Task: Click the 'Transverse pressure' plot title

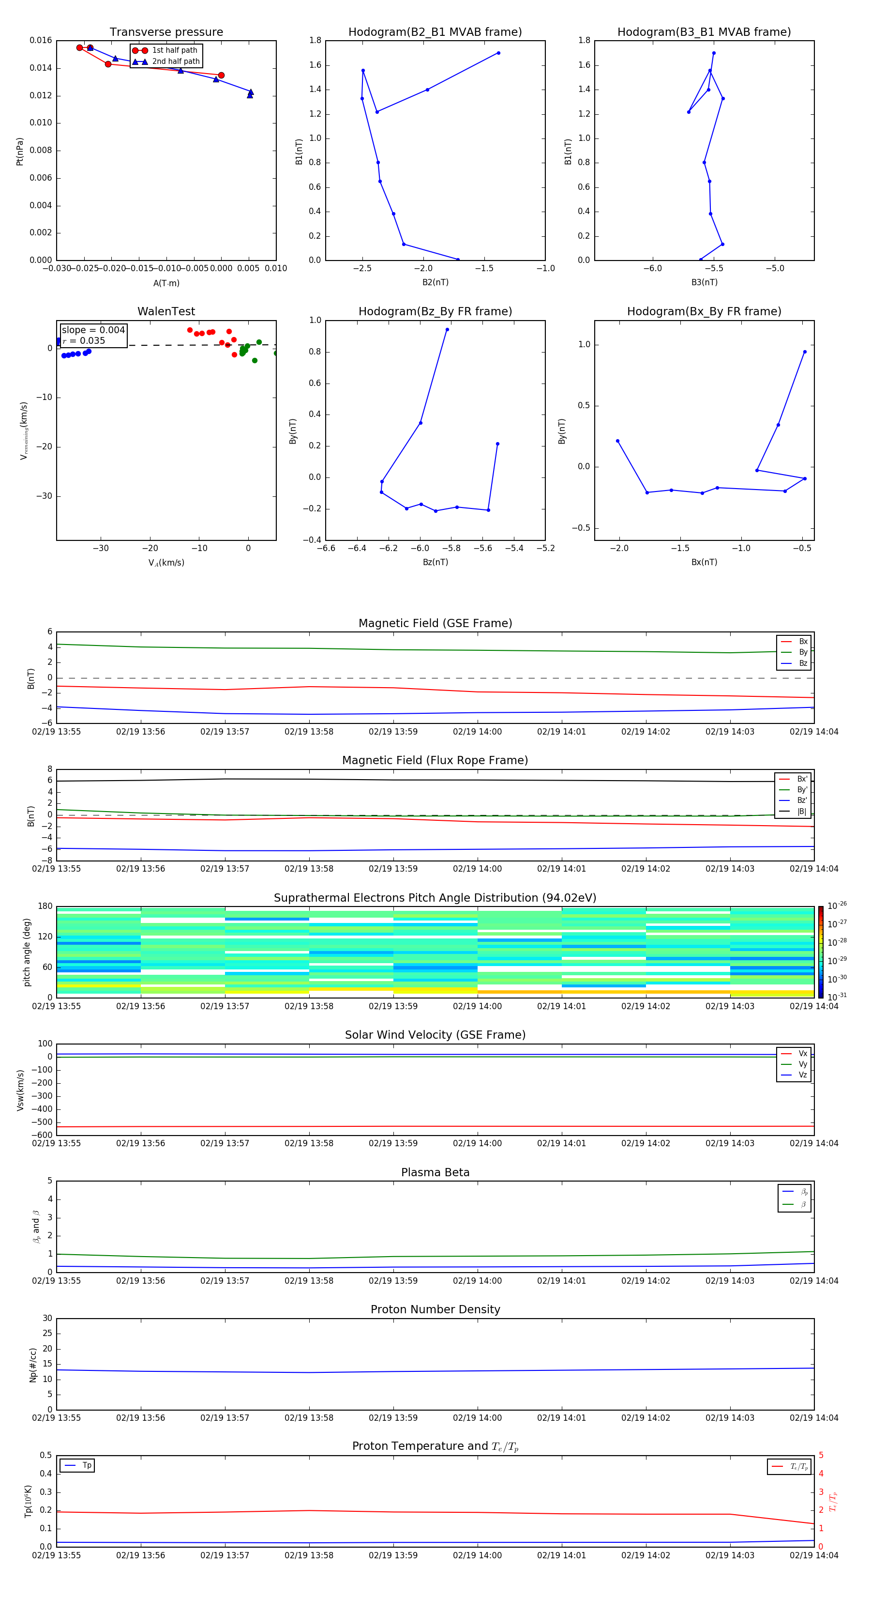Action: pos(166,32)
